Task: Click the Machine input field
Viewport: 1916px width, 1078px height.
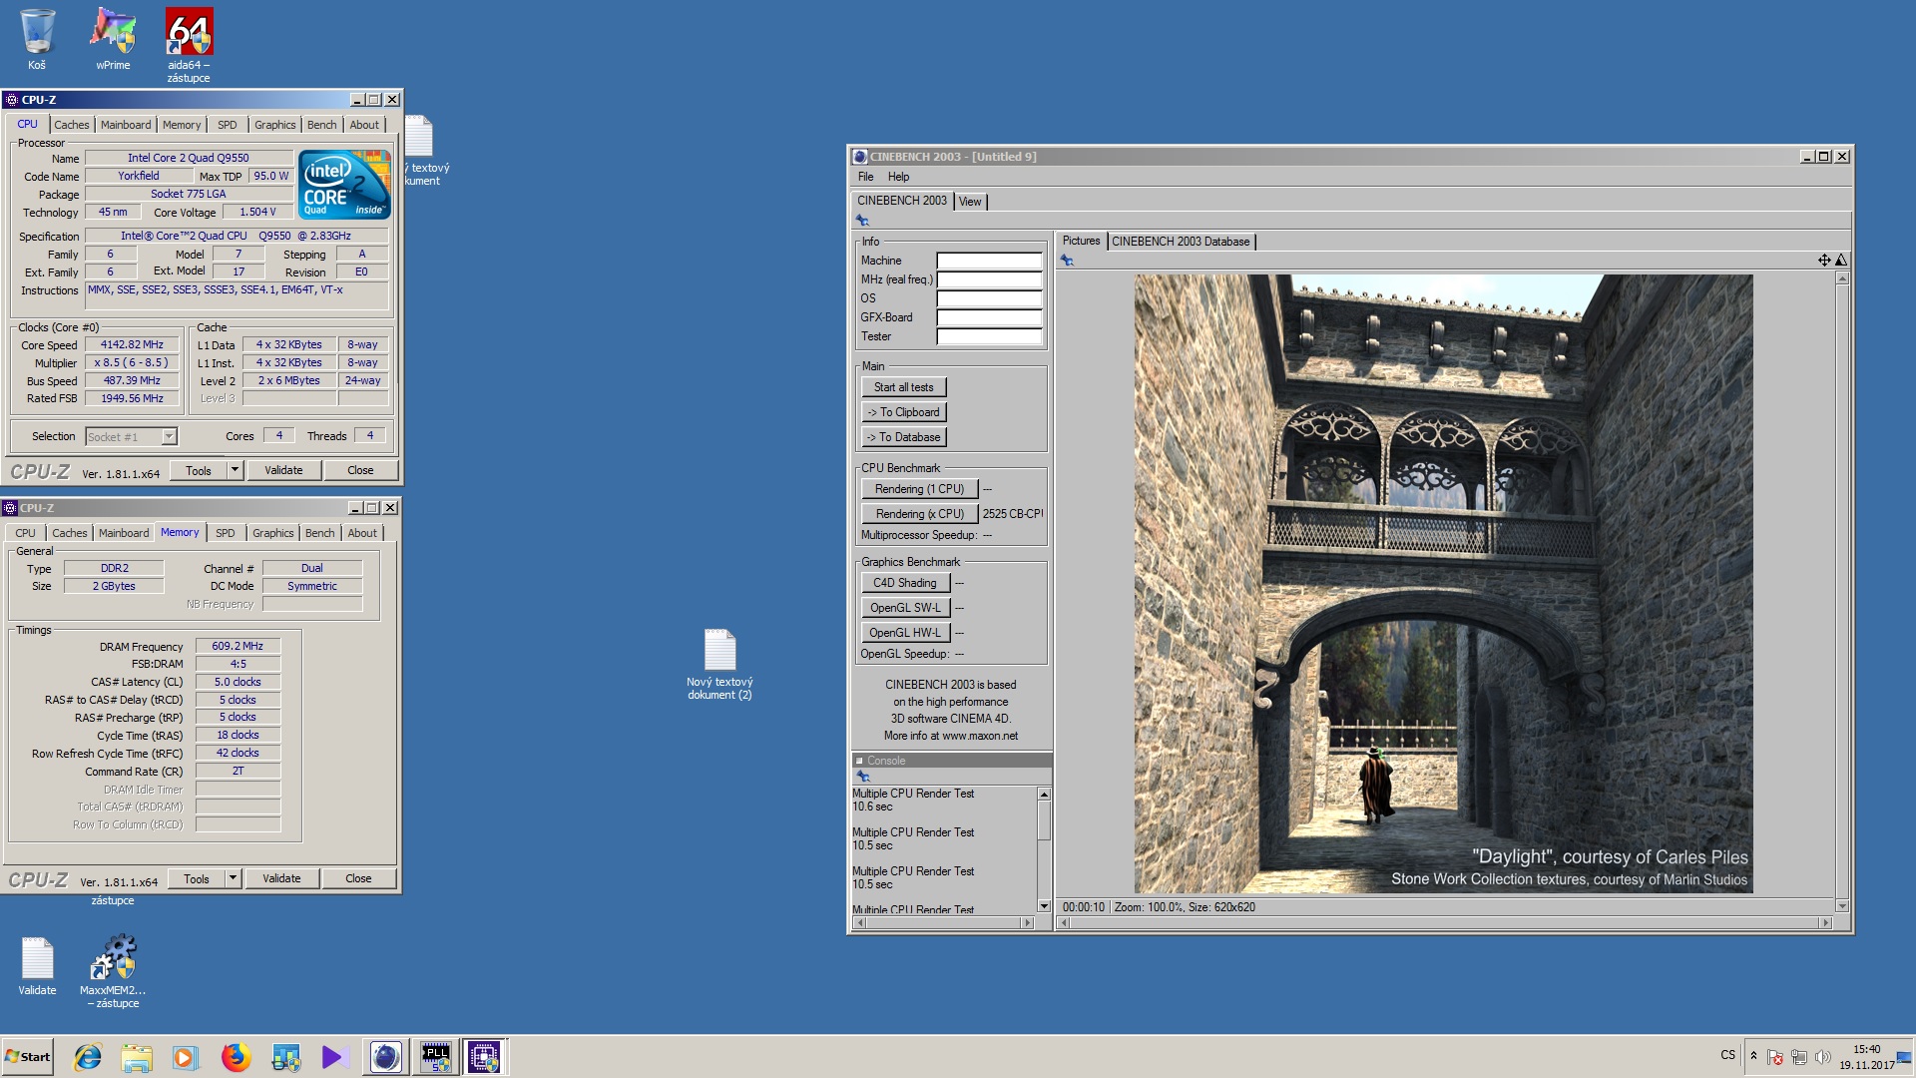Action: pos(989,261)
